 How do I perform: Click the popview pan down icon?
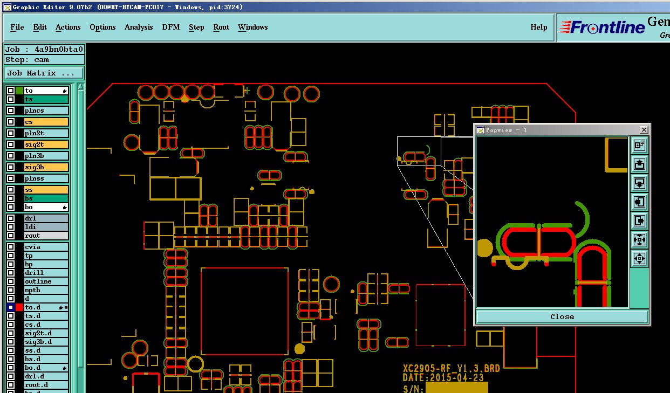639,183
